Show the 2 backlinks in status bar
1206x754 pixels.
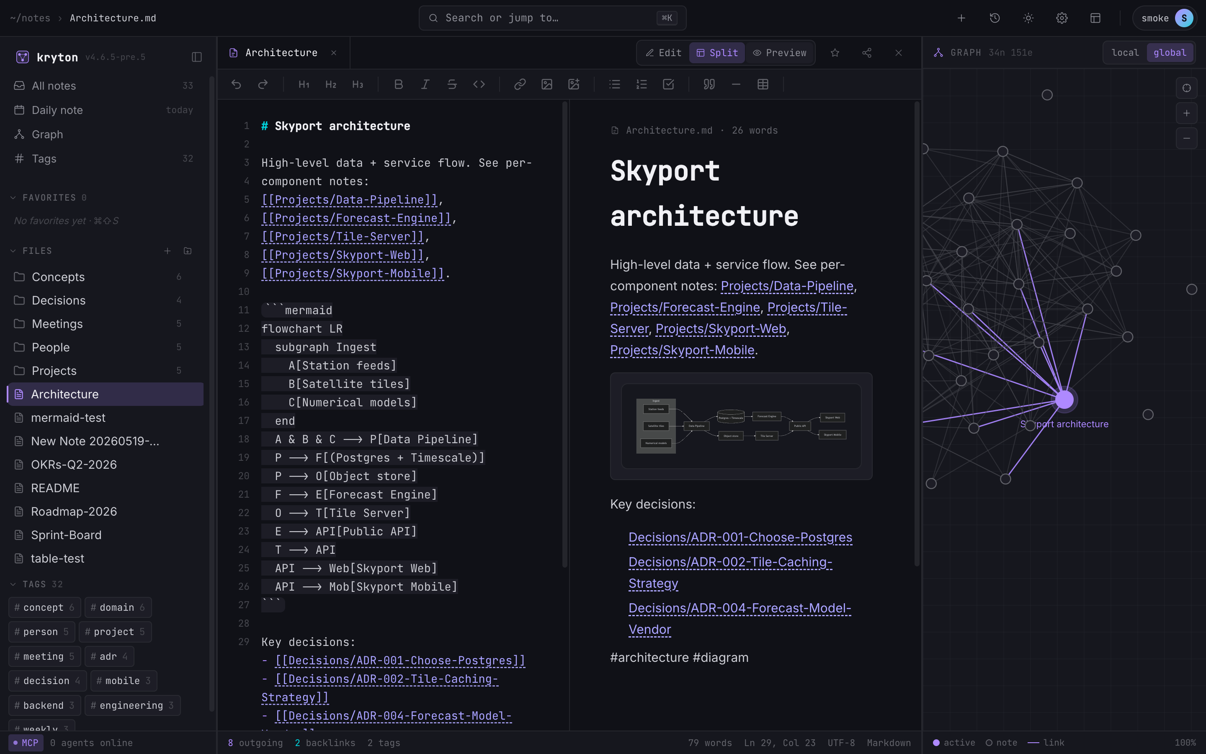(x=325, y=743)
